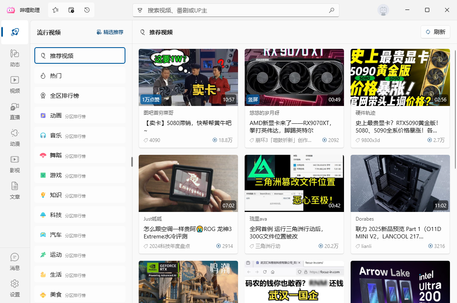The width and height of the screenshot is (457, 303).
Task: Click the search videos input field
Action: click(x=236, y=10)
